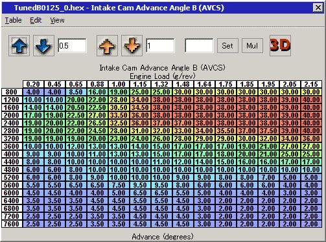Close the AVCS table window
326x242 pixels.
318,8
